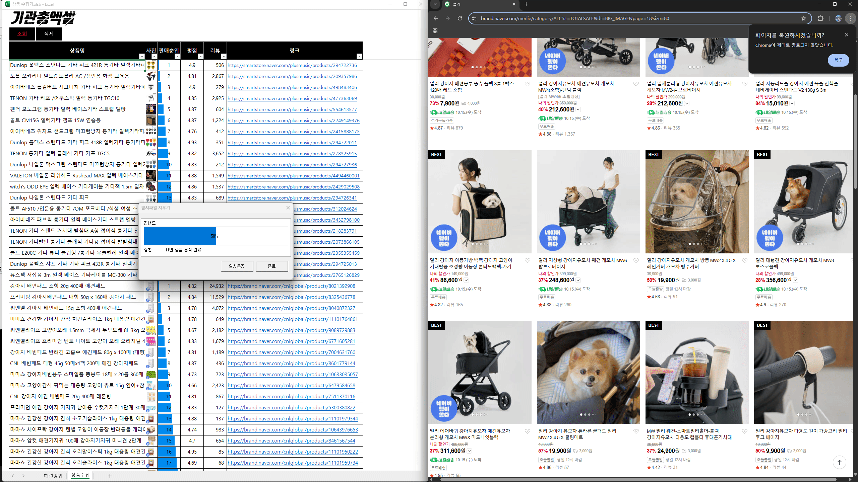Open Chrome tab search chevron
The width and height of the screenshot is (858, 482).
[435, 4]
